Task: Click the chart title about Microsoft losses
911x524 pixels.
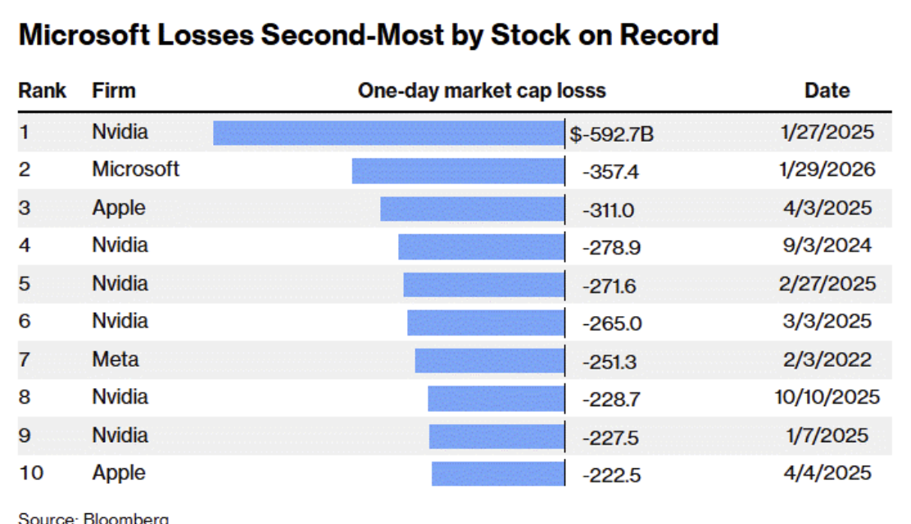Action: (x=368, y=35)
